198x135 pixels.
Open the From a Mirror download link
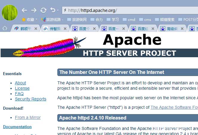click(28, 117)
